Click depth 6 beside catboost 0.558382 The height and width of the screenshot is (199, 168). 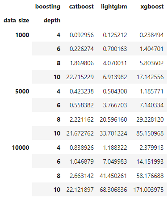(59, 105)
